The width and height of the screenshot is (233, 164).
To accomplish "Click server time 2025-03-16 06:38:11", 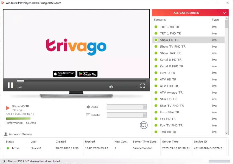I will click(x=176, y=148).
